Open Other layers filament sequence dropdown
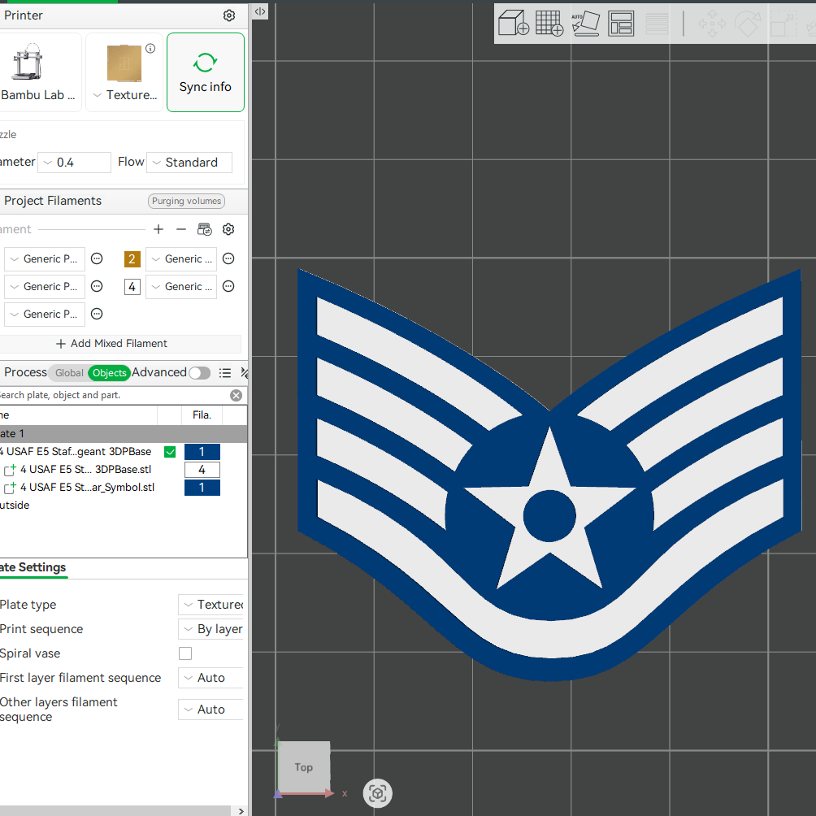The width and height of the screenshot is (816, 816). [211, 710]
